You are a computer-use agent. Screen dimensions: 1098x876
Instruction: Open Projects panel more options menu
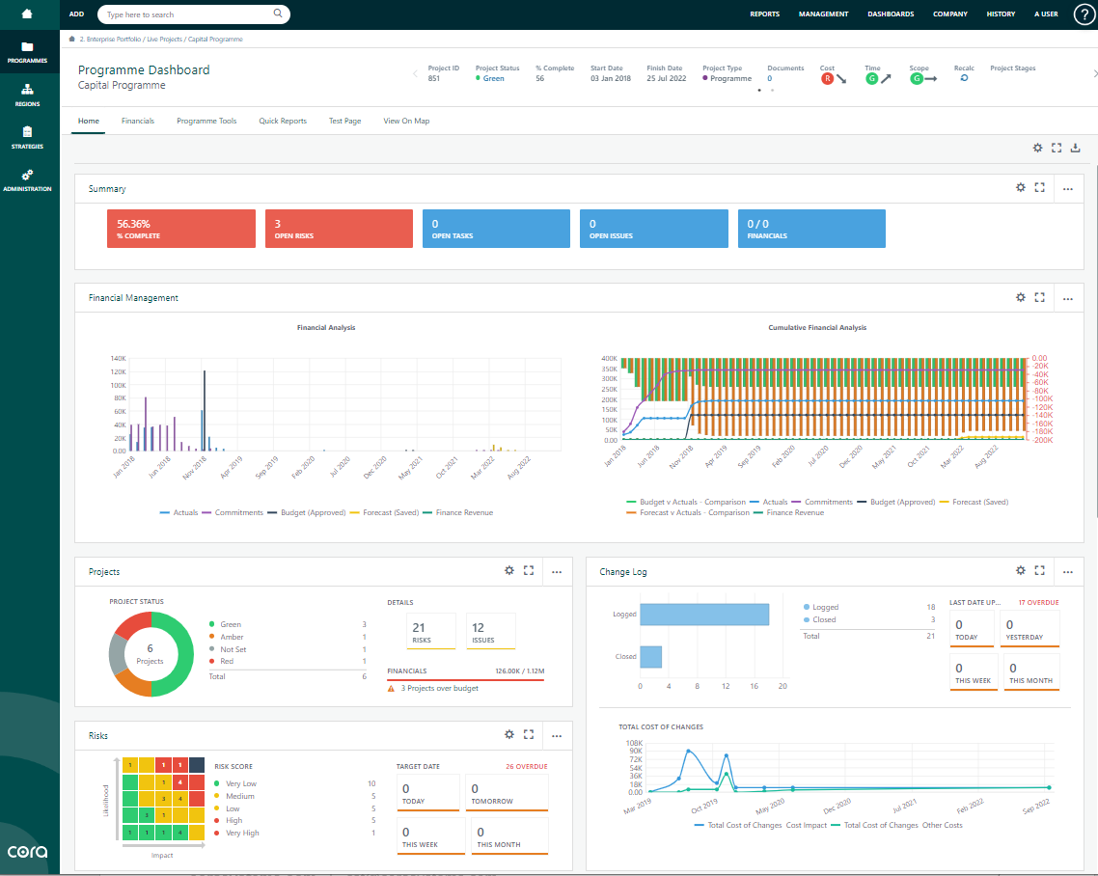pos(557,572)
